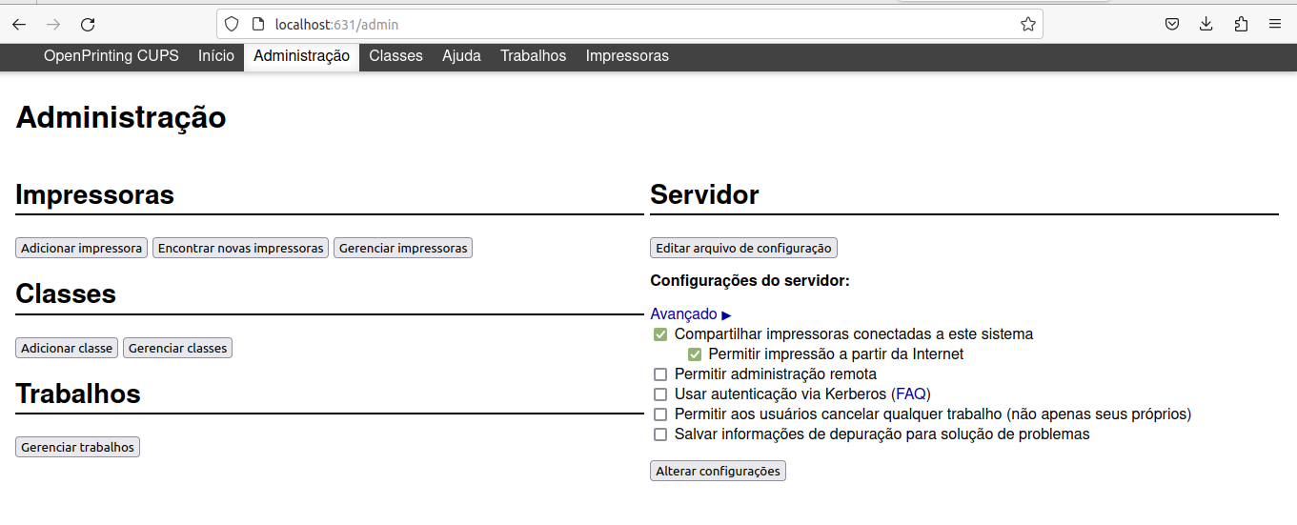Click the Alterar configurações button

coord(718,471)
